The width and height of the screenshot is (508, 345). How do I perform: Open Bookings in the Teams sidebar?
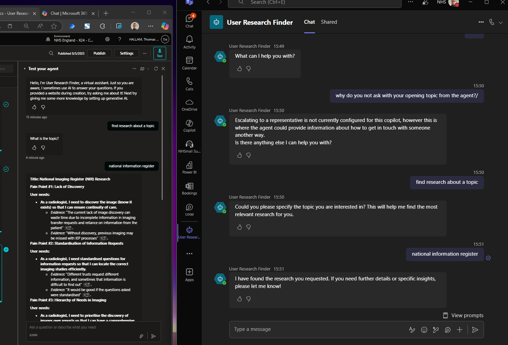coord(189,189)
